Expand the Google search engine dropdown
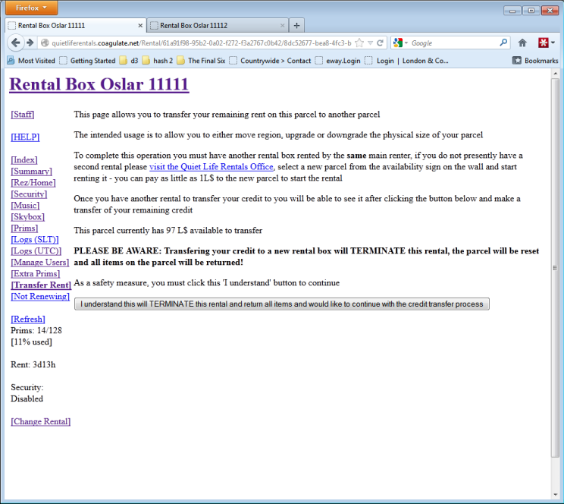564x504 pixels. [401, 43]
